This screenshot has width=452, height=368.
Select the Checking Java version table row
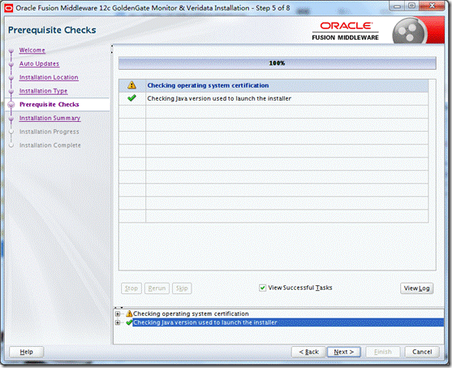[273, 98]
